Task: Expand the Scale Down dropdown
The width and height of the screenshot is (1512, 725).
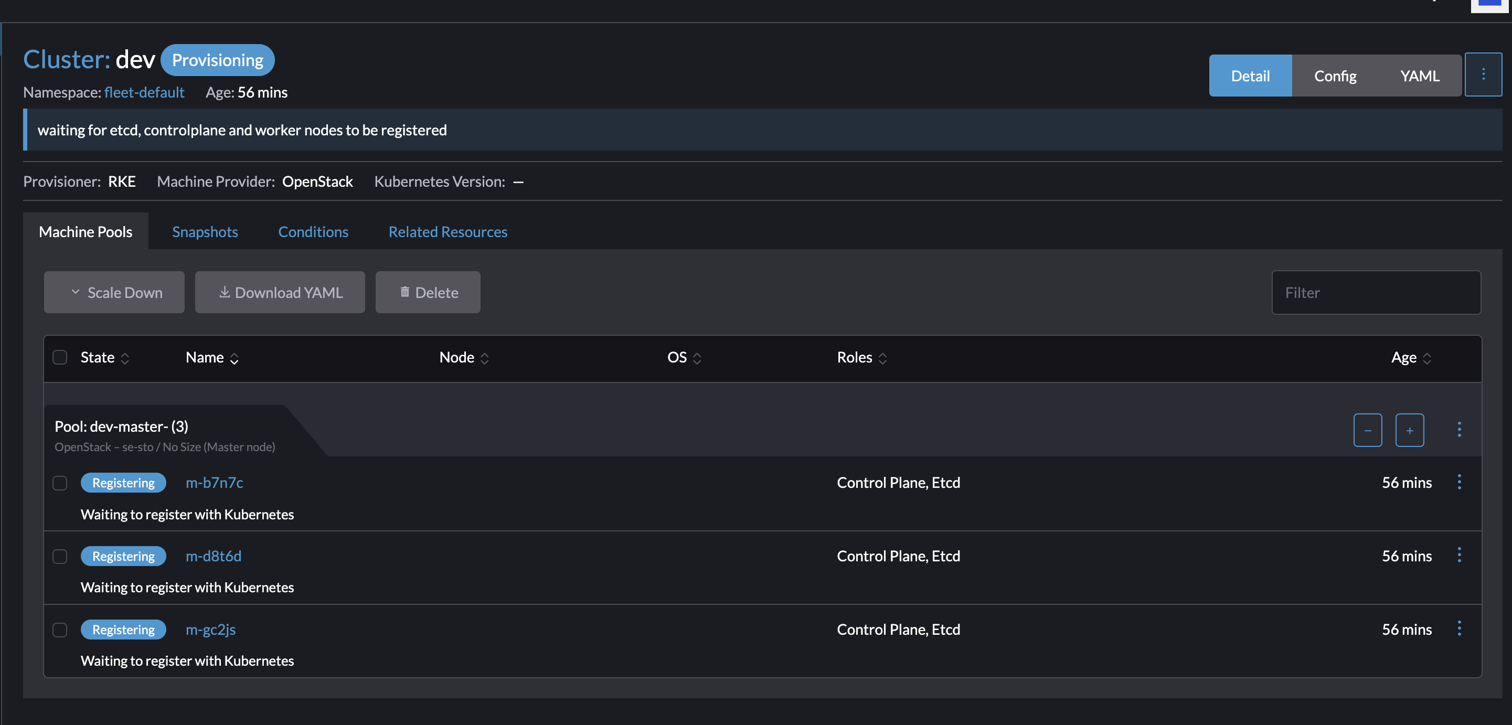Action: tap(74, 292)
